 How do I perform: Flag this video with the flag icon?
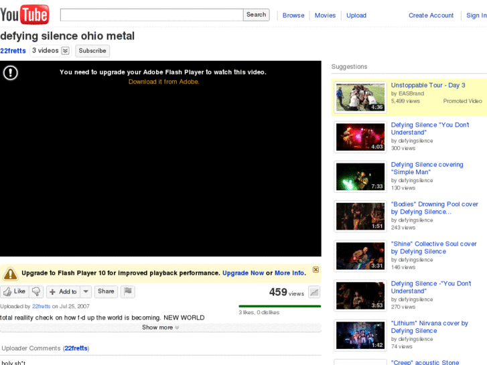[x=128, y=291]
